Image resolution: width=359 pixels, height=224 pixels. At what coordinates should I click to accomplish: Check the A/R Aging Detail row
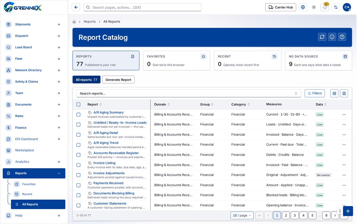[x=79, y=135]
